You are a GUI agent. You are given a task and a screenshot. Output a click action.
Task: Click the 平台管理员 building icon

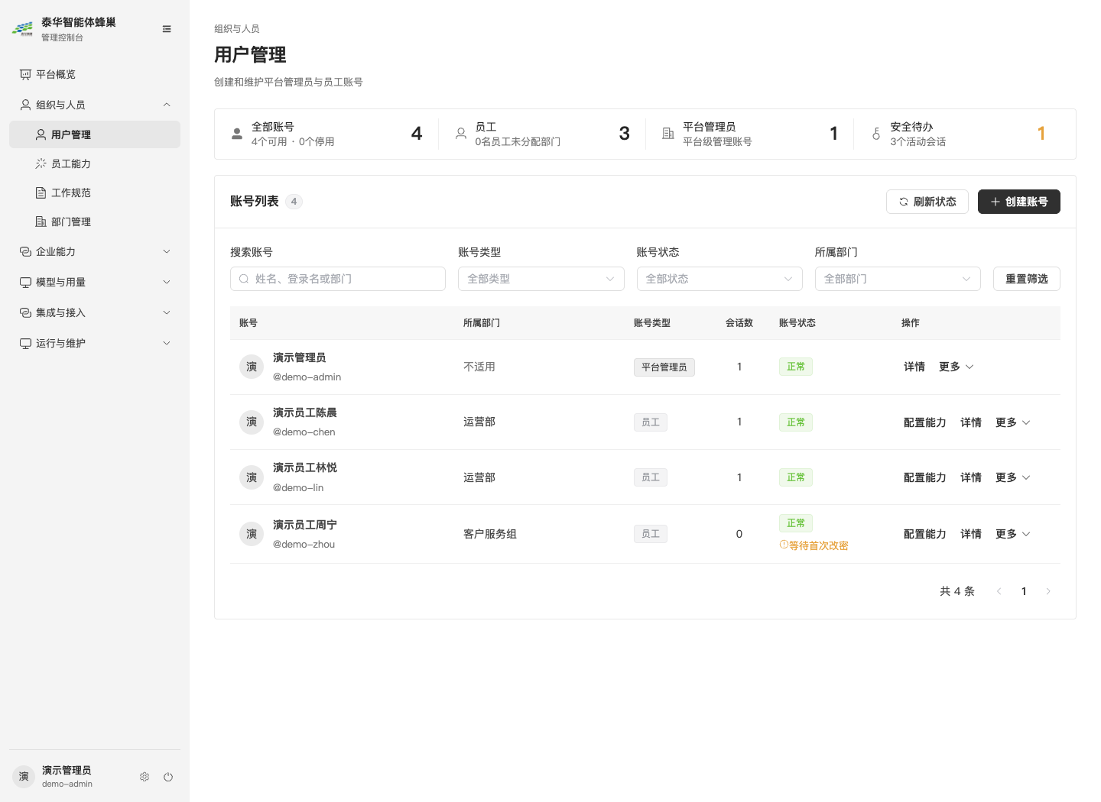(x=668, y=134)
